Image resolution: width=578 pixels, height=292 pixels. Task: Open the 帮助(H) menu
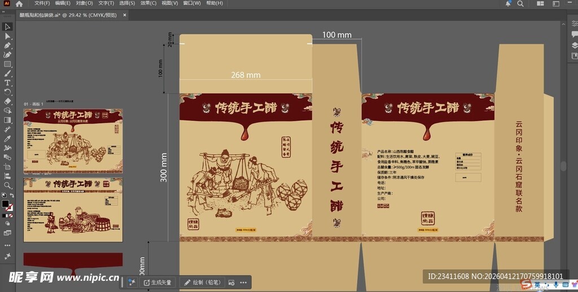coord(214,3)
